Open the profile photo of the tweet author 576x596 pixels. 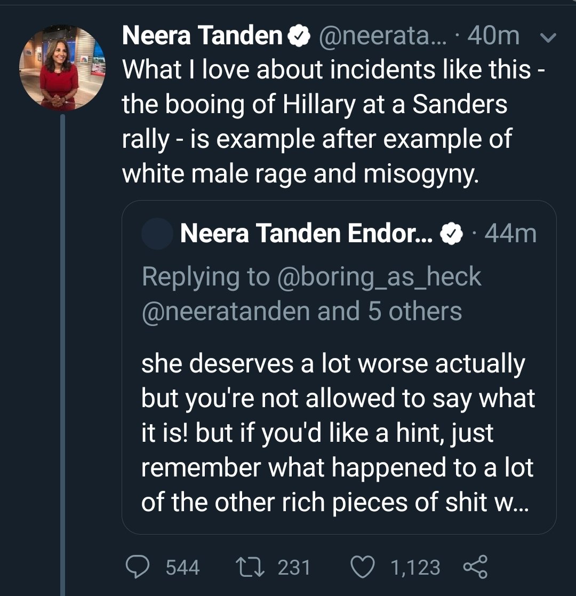pyautogui.click(x=63, y=68)
